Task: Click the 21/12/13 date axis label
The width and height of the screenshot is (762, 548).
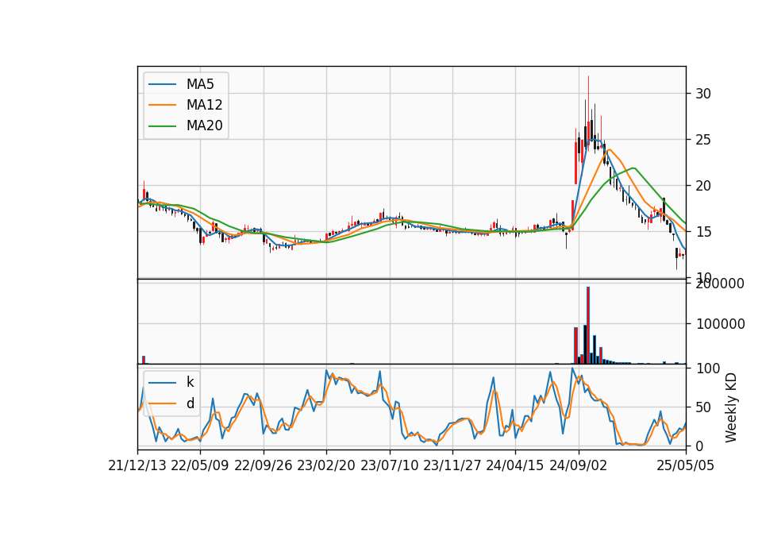Action: click(137, 466)
